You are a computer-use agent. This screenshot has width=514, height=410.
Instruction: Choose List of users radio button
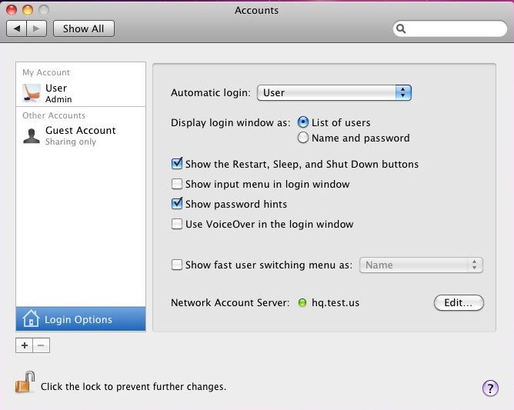(x=303, y=122)
